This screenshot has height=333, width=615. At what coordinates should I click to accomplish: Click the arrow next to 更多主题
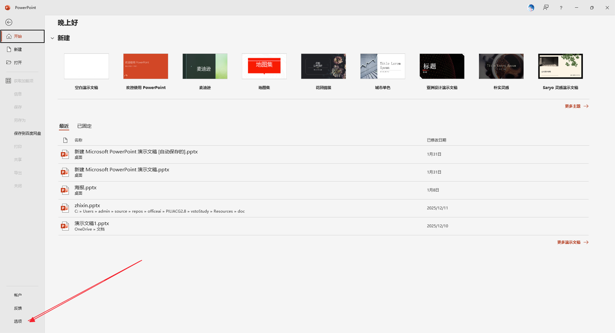pos(586,106)
